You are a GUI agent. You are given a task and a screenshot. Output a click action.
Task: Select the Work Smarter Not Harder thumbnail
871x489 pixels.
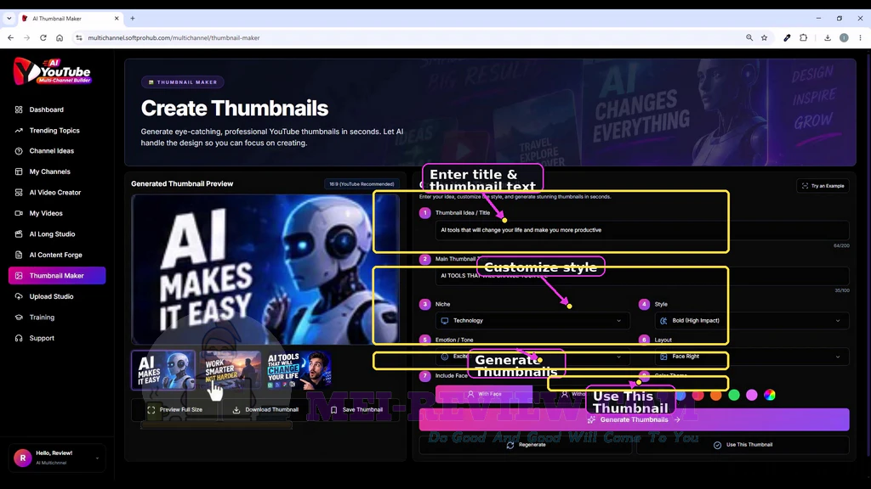click(x=230, y=370)
